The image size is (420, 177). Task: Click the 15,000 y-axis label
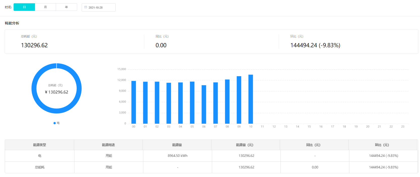(122, 69)
